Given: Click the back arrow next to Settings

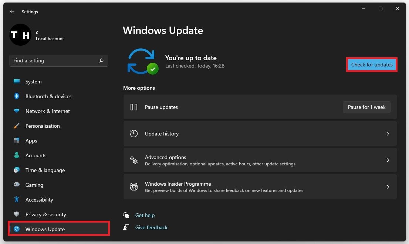Looking at the screenshot, I should point(12,12).
